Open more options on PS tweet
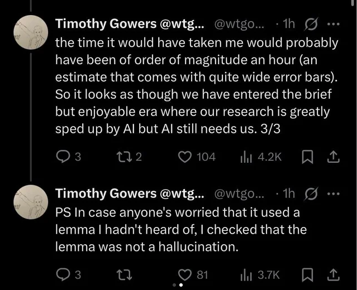Image resolution: width=357 pixels, height=290 pixels. point(332,194)
